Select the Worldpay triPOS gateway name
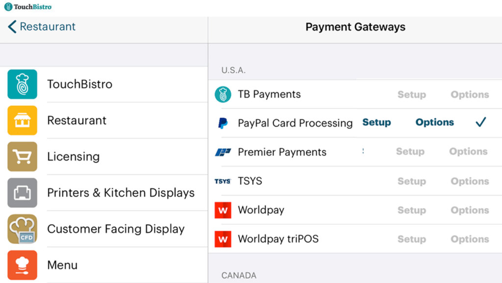The width and height of the screenshot is (502, 283). tap(278, 239)
